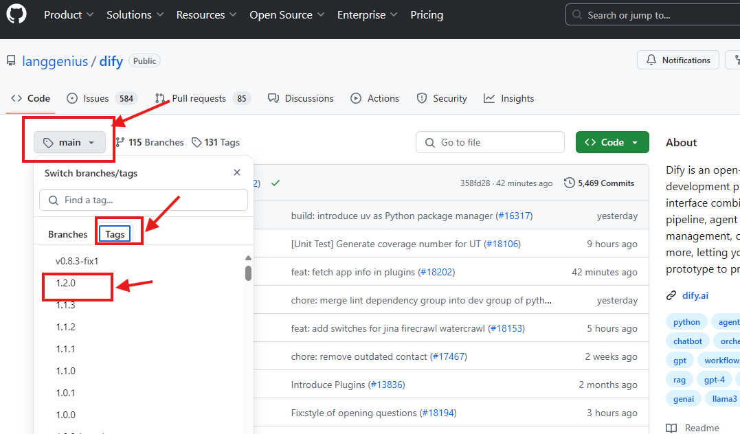Click the Go to file search box
Screen dimensions: 740x434
[490, 142]
